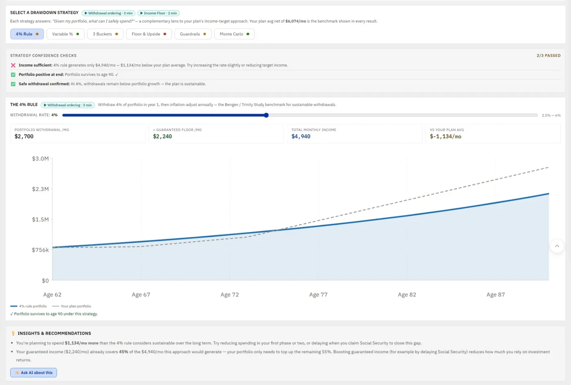The image size is (571, 385).
Task: Click the WITHDRAWAL RATE: 4% label
Action: (34, 115)
